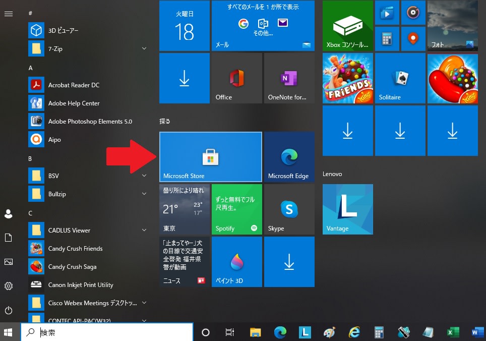Open File Explorer from taskbar

click(256, 332)
